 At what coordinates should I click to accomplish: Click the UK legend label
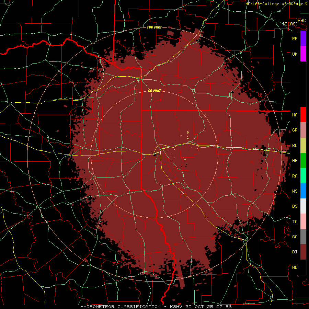(x=295, y=54)
